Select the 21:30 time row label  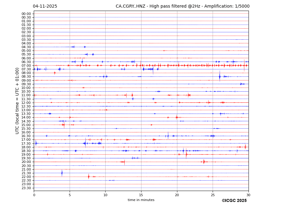(x=26, y=173)
